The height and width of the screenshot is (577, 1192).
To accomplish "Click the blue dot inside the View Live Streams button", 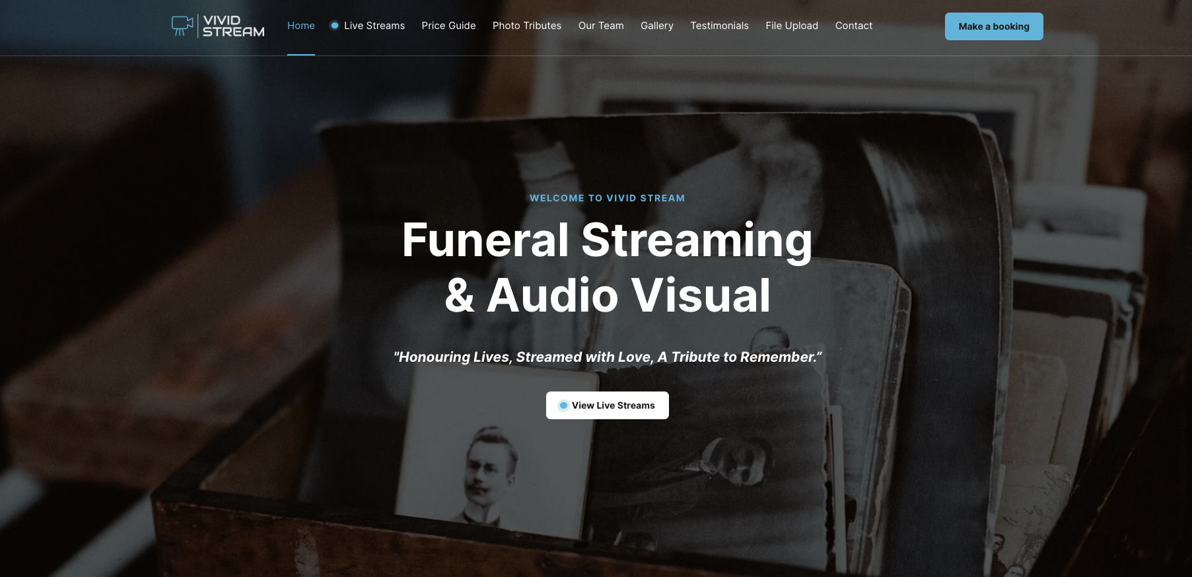I will point(563,405).
